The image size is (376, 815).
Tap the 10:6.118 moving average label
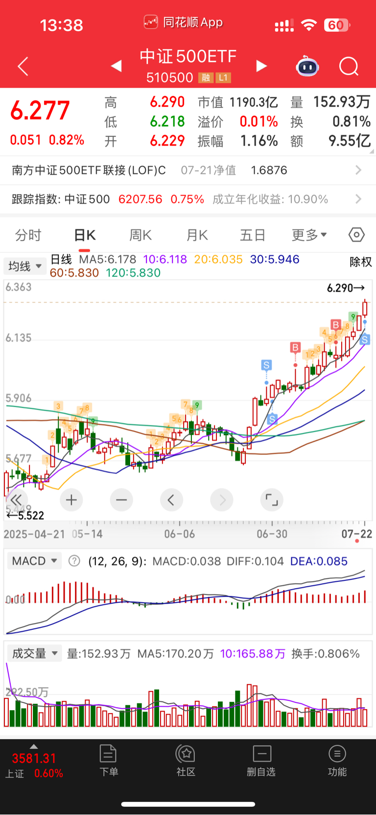165,259
